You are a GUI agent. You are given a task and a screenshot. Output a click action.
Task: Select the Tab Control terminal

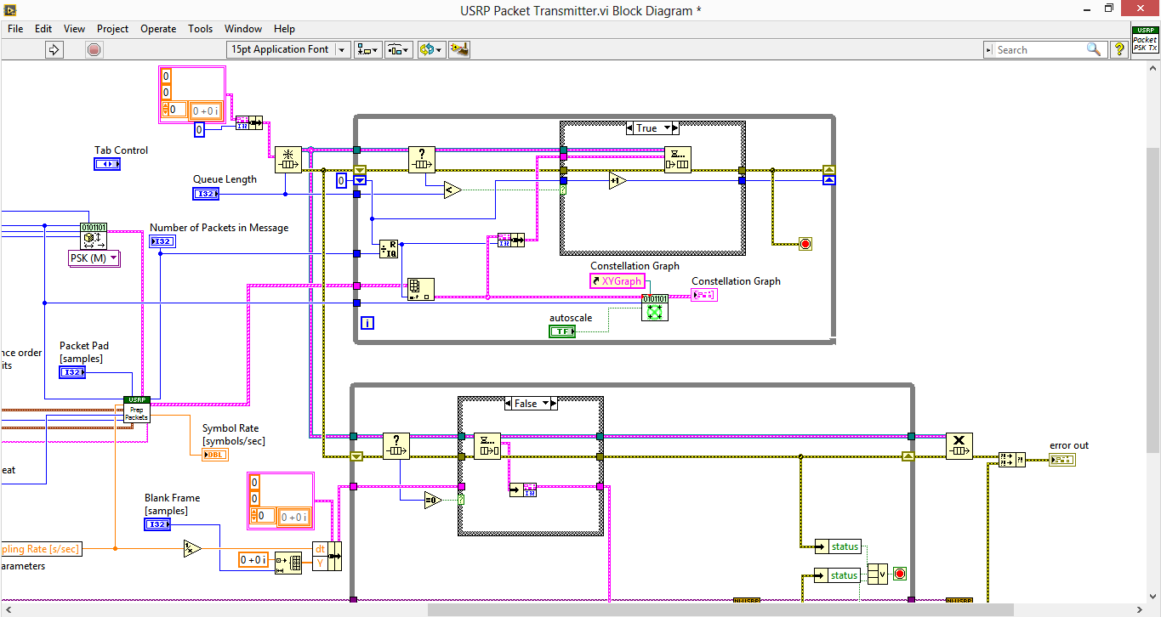107,163
